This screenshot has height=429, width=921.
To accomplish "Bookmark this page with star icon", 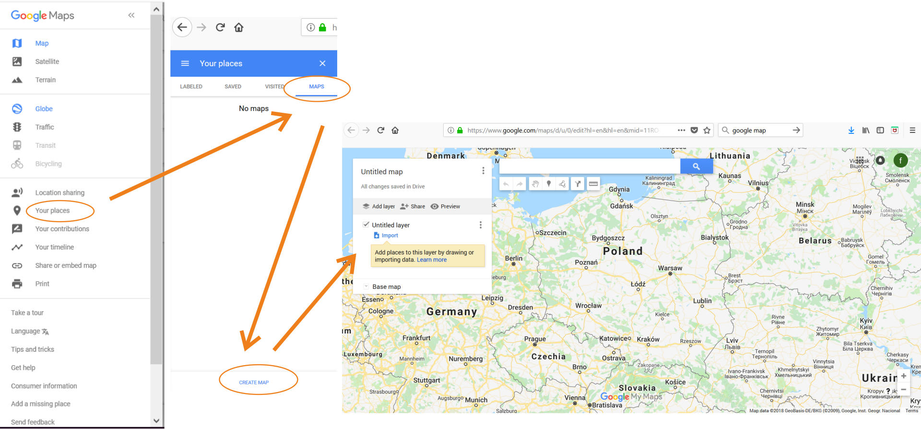I will point(707,130).
